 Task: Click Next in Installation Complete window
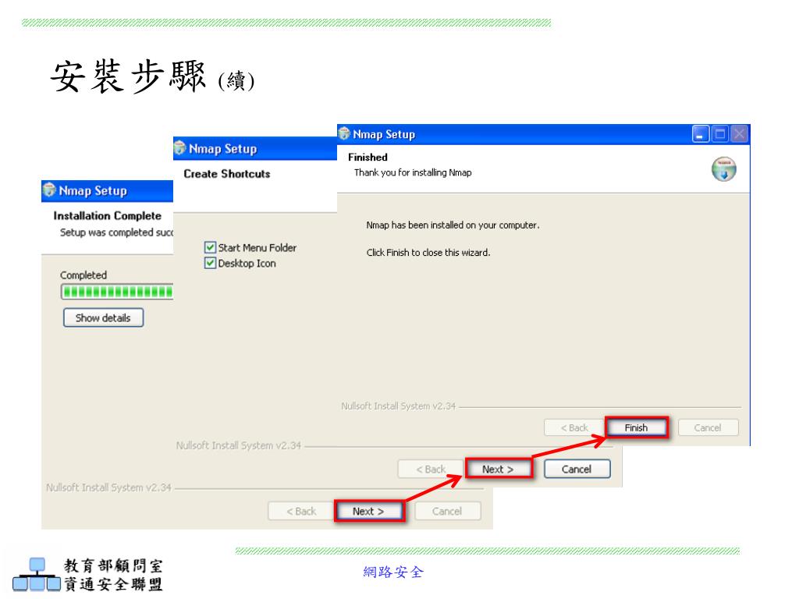(368, 511)
